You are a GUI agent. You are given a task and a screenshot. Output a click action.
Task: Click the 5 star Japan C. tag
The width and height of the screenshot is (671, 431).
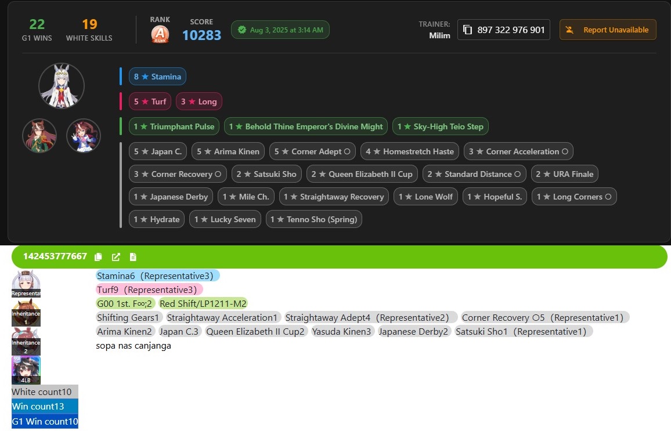tap(158, 151)
